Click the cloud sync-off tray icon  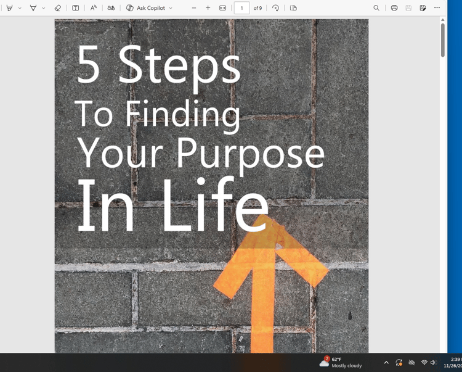click(x=412, y=363)
